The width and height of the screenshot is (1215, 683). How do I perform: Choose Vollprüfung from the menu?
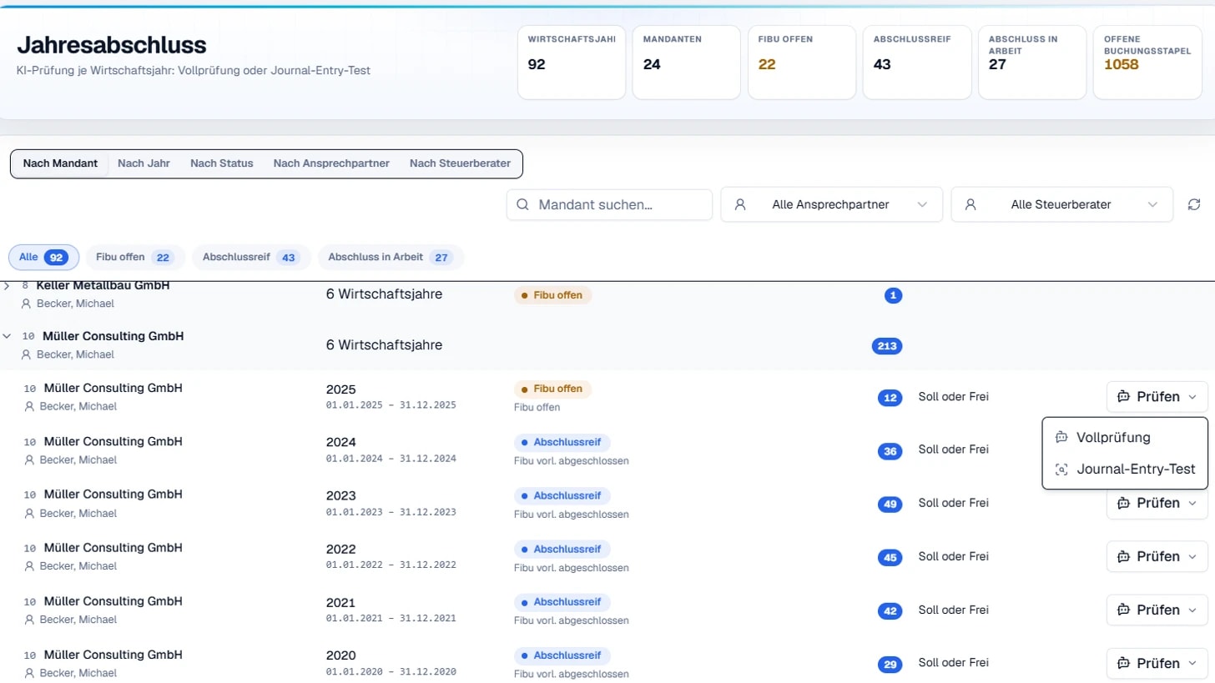tap(1125, 437)
